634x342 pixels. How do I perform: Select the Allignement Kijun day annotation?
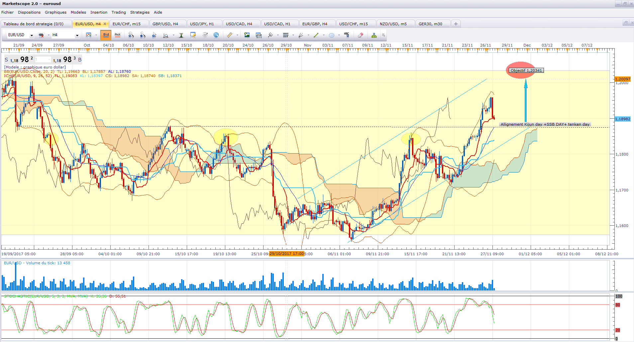tap(545, 124)
